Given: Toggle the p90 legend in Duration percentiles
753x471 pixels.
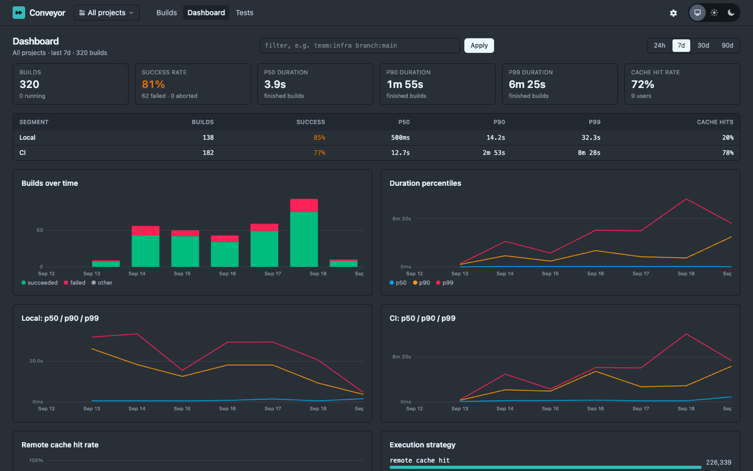Looking at the screenshot, I should click(x=421, y=283).
